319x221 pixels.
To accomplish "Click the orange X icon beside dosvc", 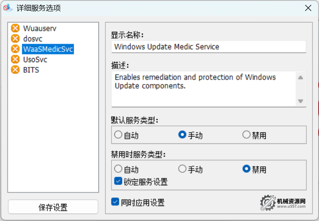I will pyautogui.click(x=15, y=39).
